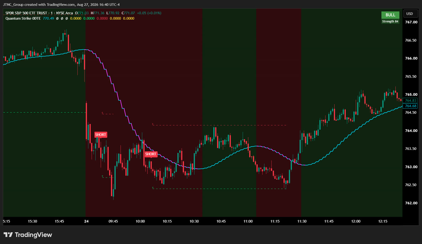
Task: Click the 10:15 time axis label
Action: (x=167, y=221)
